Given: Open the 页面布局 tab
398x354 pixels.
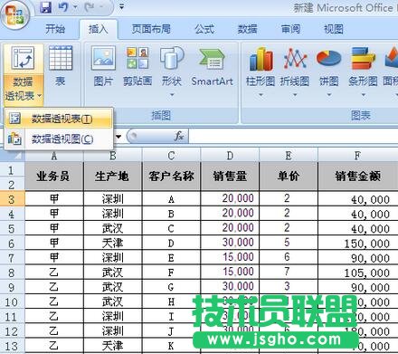Looking at the screenshot, I should 151,29.
